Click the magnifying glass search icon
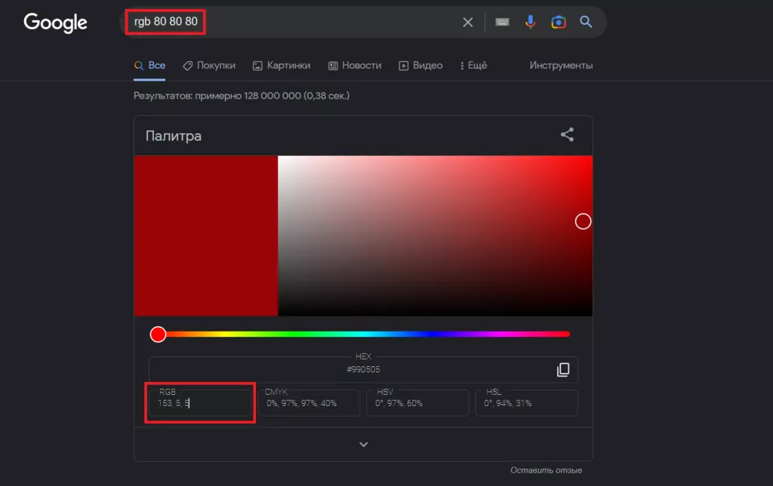 pos(586,23)
